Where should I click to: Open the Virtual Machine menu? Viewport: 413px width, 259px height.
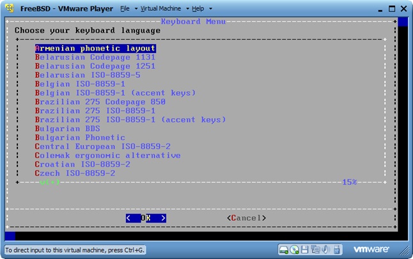(162, 10)
